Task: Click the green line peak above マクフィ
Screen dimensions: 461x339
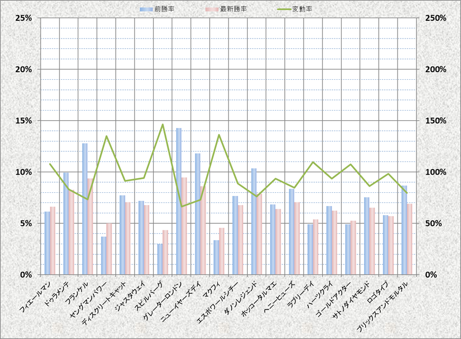Action: pyautogui.click(x=219, y=135)
